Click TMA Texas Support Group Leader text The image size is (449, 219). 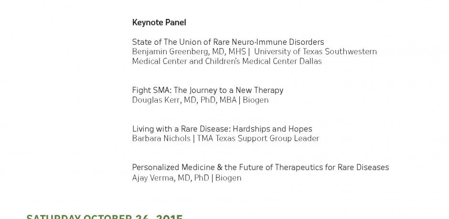pos(258,139)
